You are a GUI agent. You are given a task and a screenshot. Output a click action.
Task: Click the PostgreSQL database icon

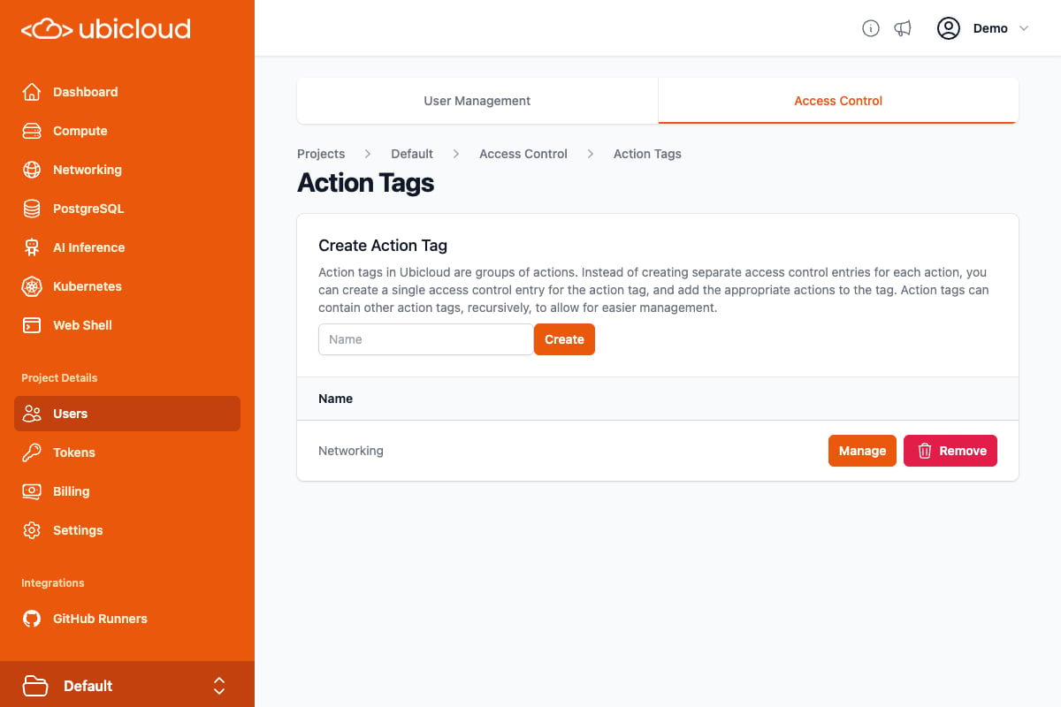coord(32,209)
